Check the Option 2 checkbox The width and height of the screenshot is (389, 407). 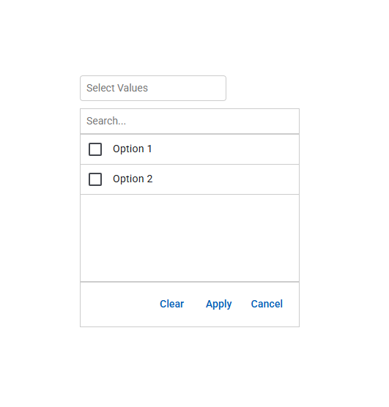95,179
